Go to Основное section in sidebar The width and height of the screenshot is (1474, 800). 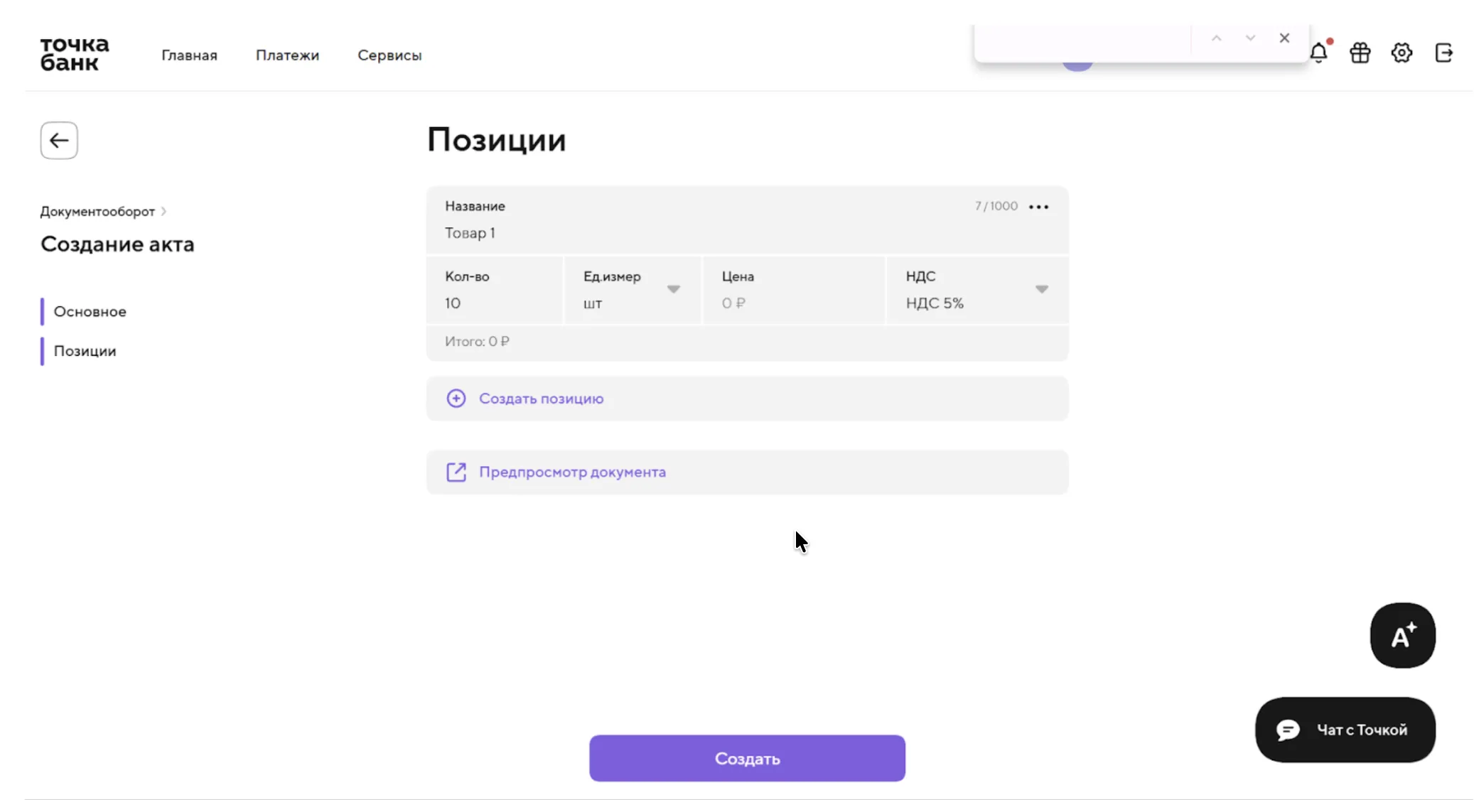(x=90, y=311)
